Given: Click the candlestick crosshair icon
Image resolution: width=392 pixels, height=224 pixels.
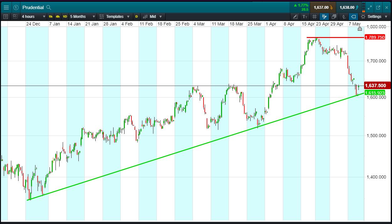Looking at the screenshot, I should tap(344, 17).
